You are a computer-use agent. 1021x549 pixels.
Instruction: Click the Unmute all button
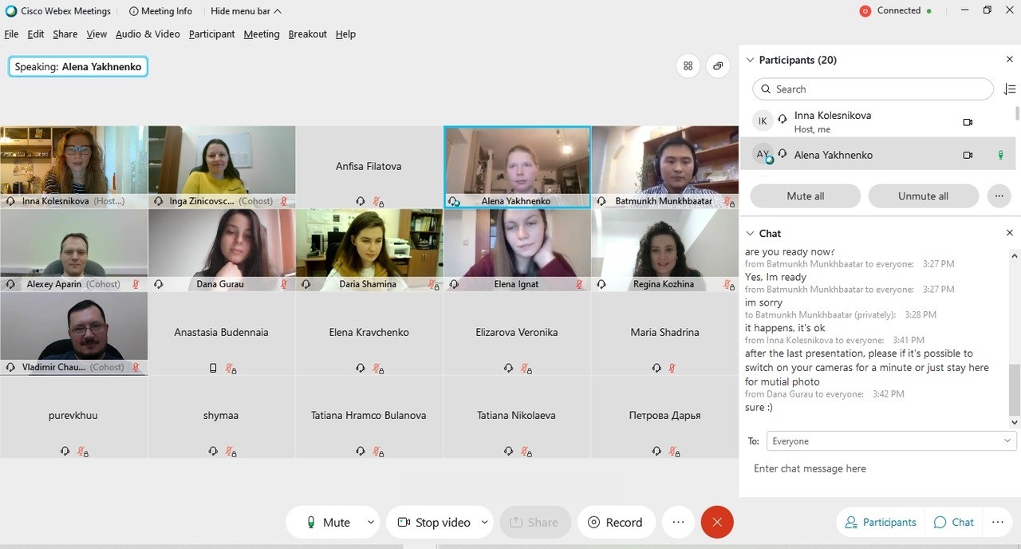coord(923,196)
